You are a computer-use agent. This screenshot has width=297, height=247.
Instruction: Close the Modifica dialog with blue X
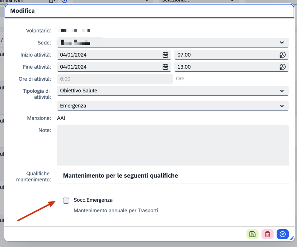point(282,234)
